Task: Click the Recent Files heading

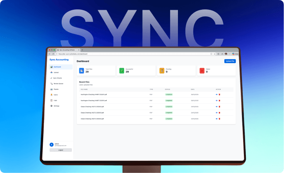Action: [84, 82]
